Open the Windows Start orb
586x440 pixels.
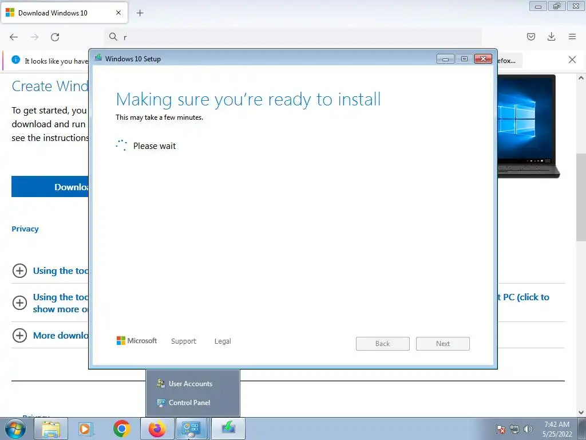15,429
